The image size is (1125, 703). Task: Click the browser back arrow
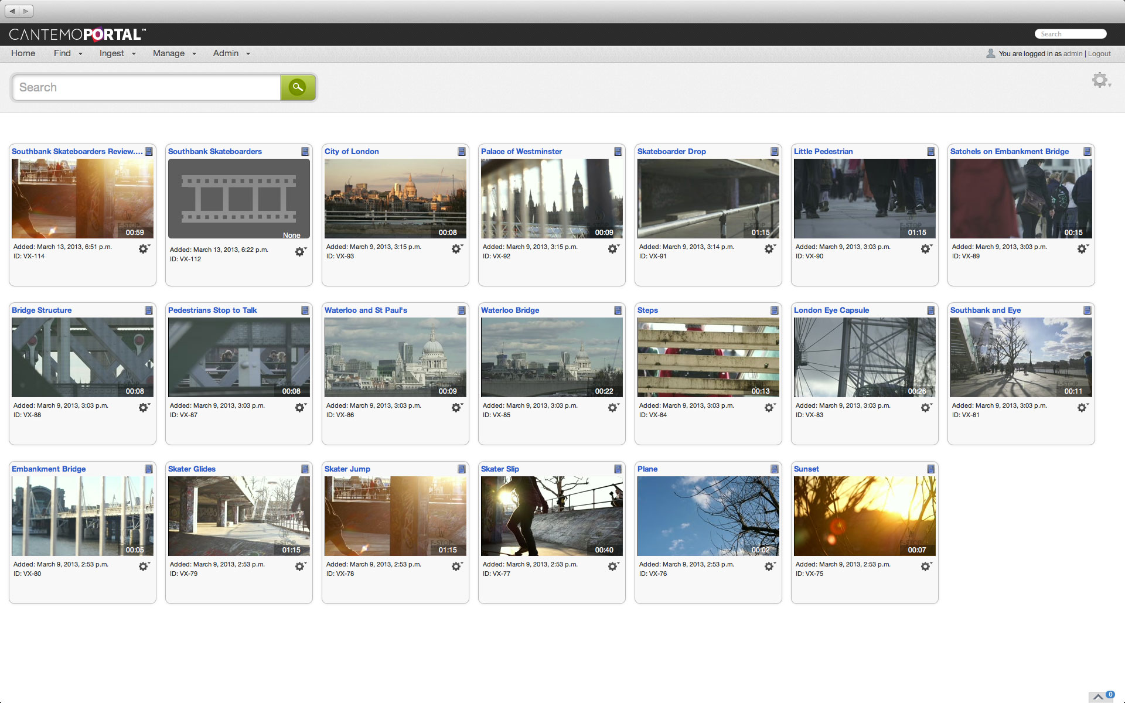12,11
